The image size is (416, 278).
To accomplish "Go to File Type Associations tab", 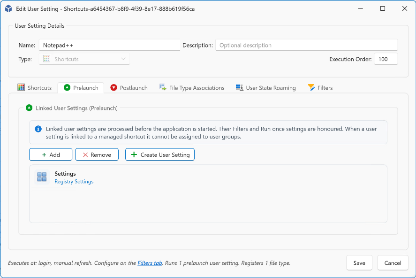I will pos(192,88).
